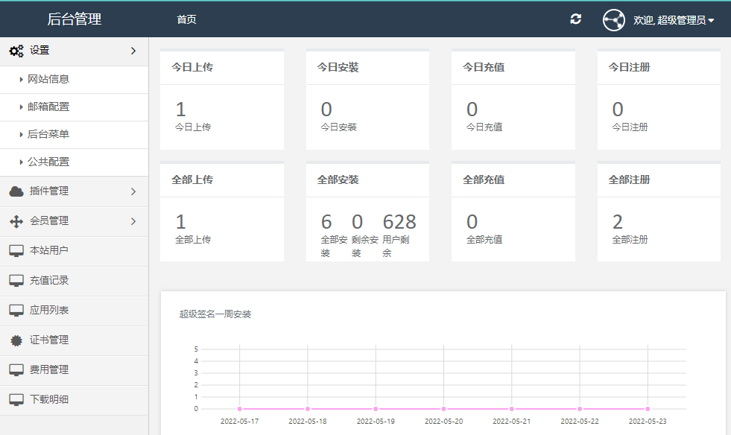Click the move-arrows icon beside 会员管理
731x435 pixels.
click(x=16, y=221)
